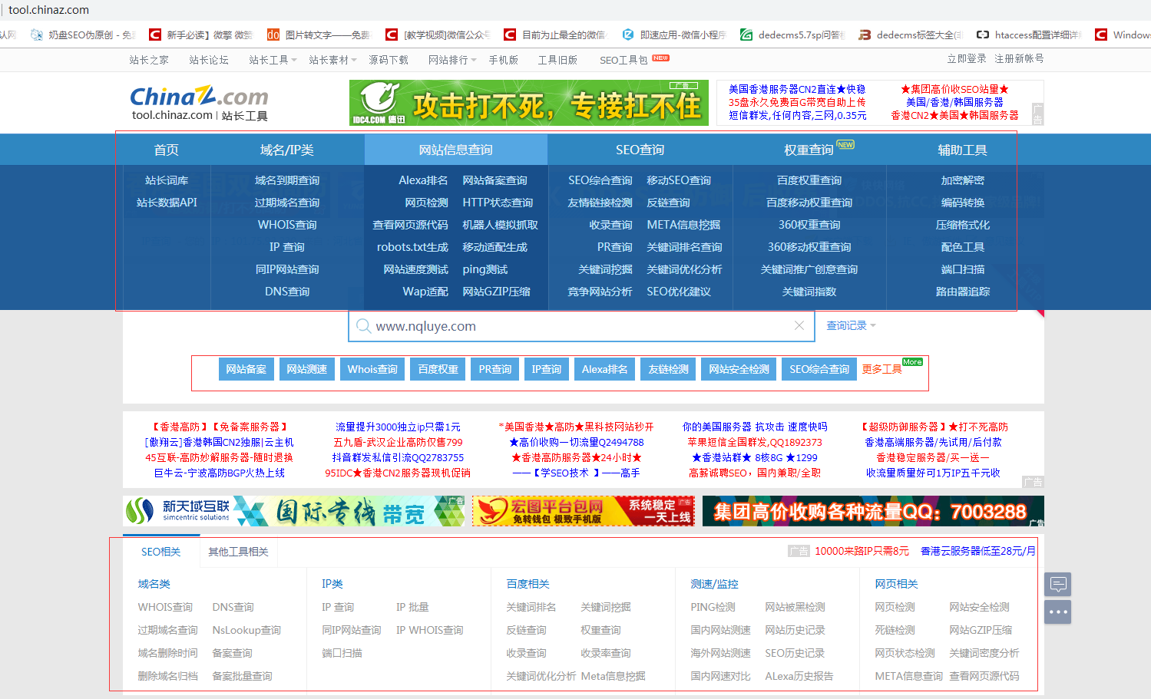Switch to the 其他工具相关 tab

tap(238, 552)
